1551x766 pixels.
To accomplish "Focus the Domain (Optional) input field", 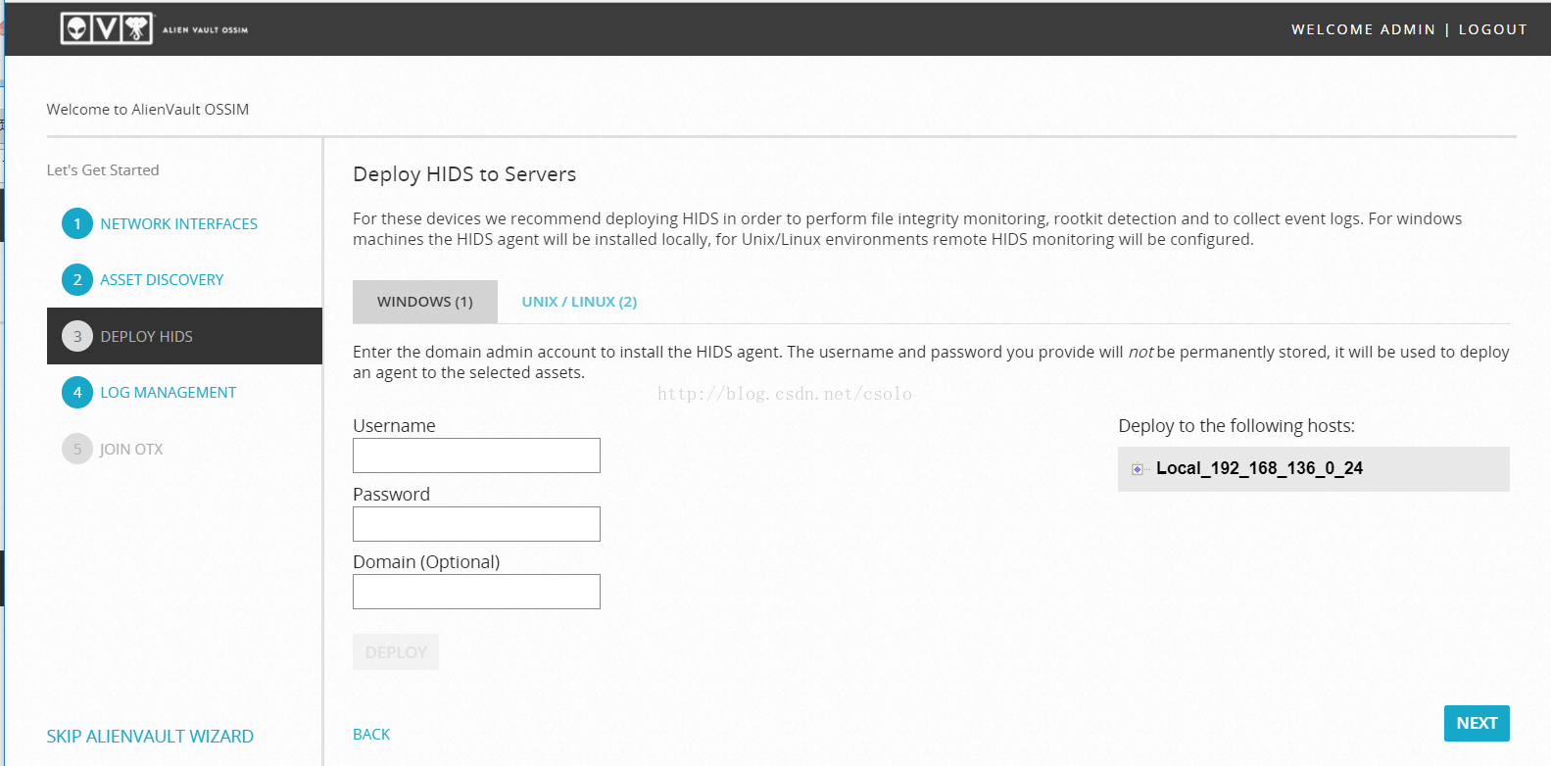I will tap(476, 592).
